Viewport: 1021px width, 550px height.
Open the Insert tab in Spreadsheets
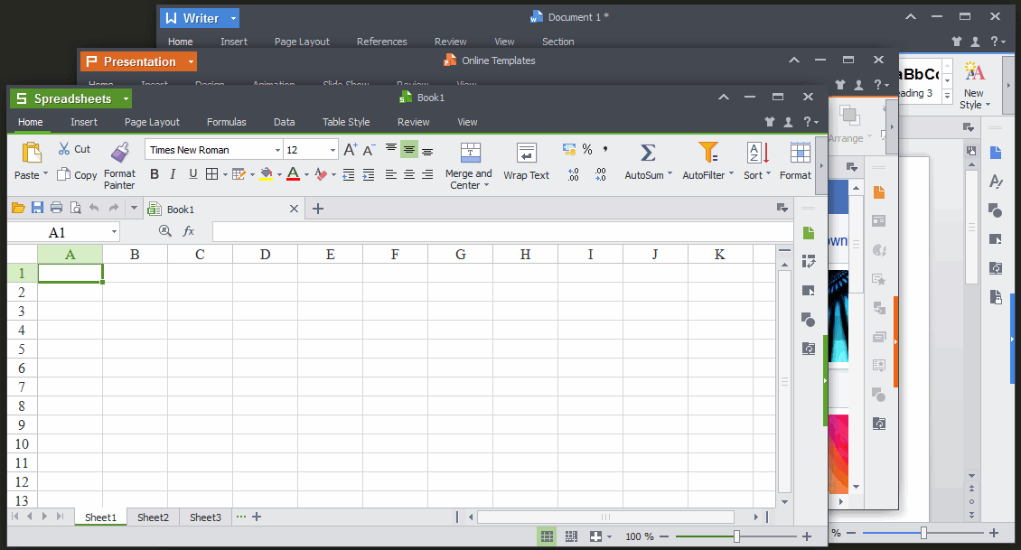pos(84,122)
